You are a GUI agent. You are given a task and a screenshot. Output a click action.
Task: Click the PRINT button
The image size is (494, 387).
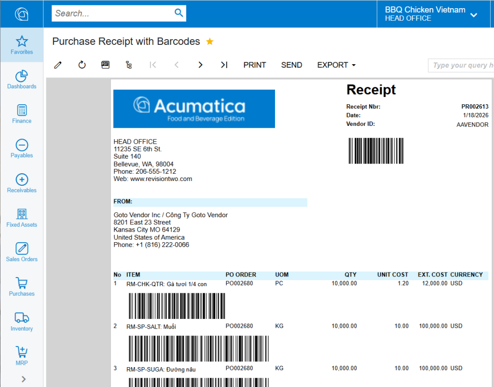[255, 65]
